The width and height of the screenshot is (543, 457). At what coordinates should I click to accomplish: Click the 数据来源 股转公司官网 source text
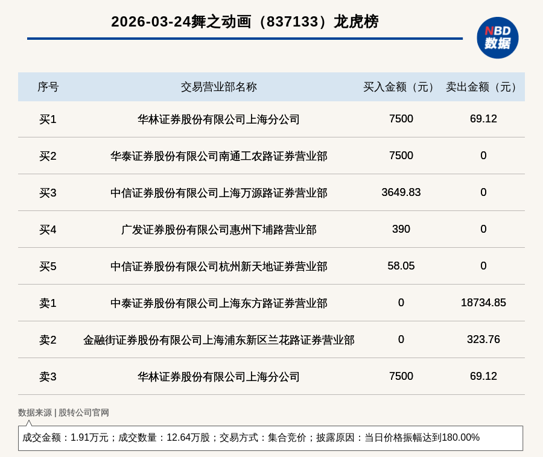click(63, 413)
